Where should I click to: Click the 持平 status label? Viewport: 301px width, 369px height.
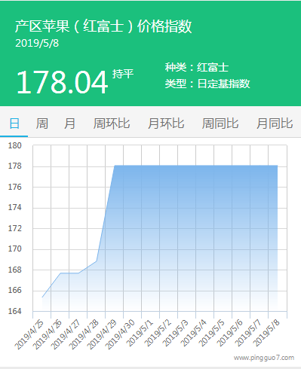(123, 74)
